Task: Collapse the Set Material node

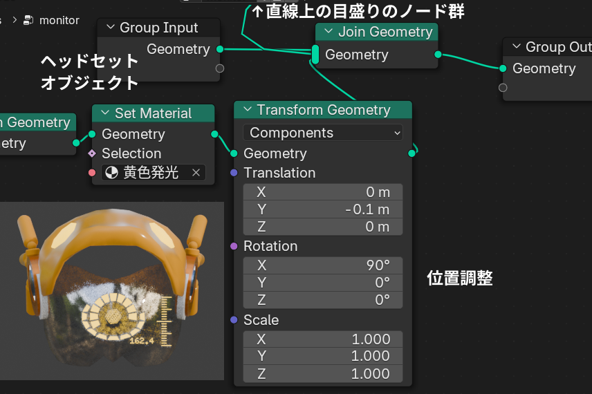Action: click(x=105, y=113)
